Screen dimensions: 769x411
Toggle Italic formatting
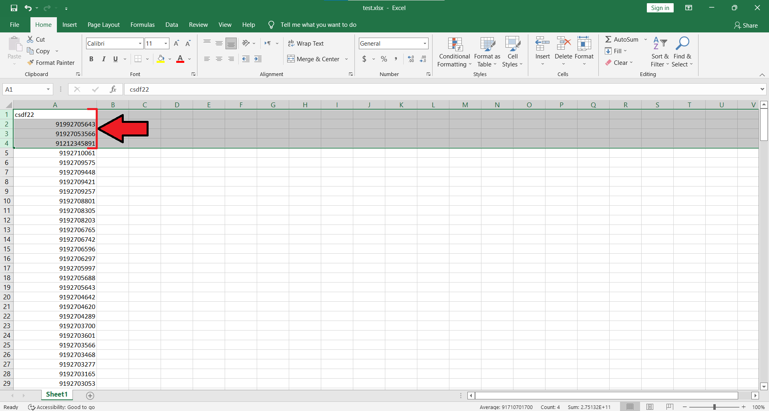click(104, 59)
